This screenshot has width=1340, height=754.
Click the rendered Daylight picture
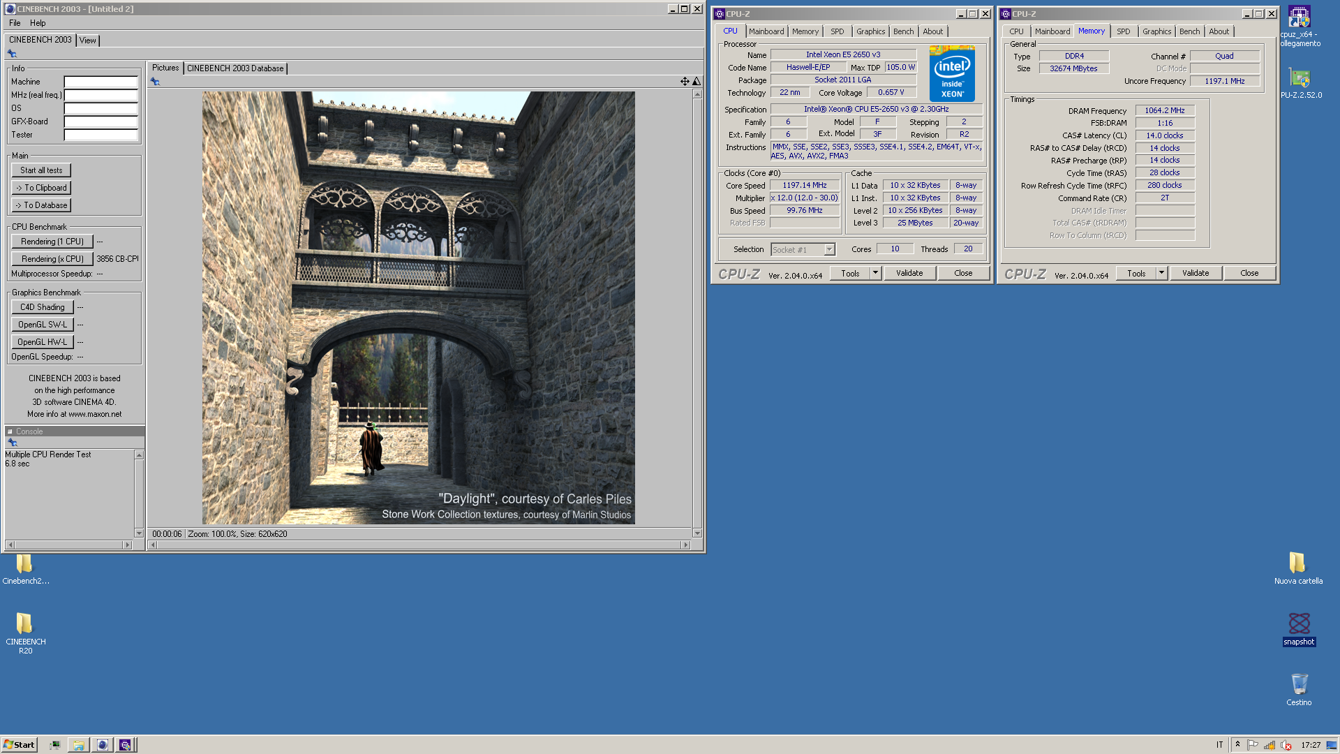(x=419, y=308)
